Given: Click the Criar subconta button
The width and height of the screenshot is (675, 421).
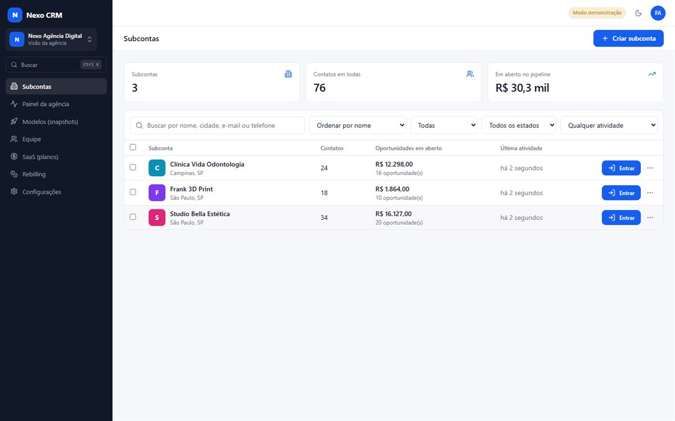Looking at the screenshot, I should (628, 38).
